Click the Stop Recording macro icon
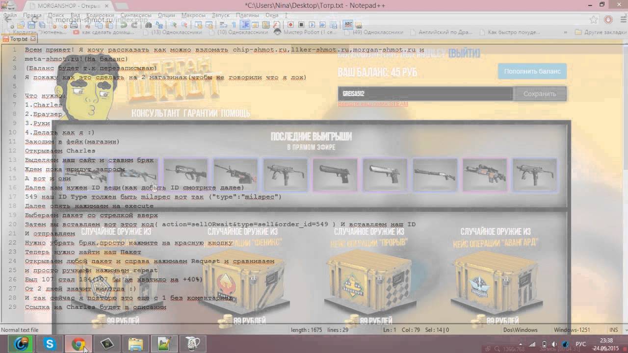The image size is (628, 353). coord(302,25)
